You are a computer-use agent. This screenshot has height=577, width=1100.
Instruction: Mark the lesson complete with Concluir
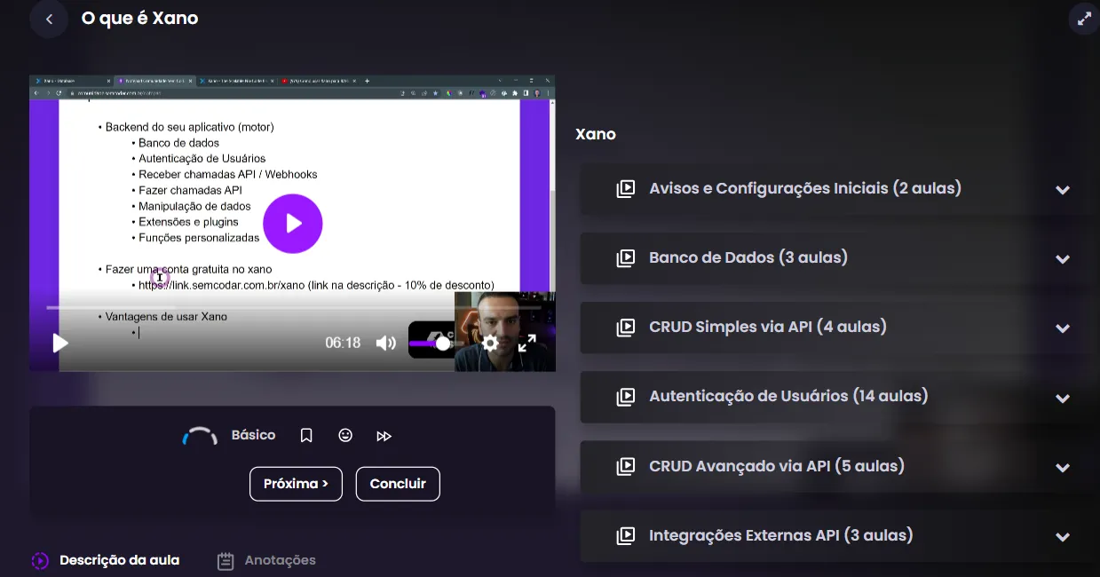point(398,484)
